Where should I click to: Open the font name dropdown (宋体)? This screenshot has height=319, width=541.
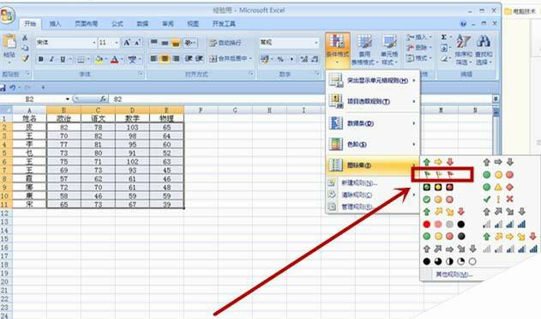click(x=94, y=43)
